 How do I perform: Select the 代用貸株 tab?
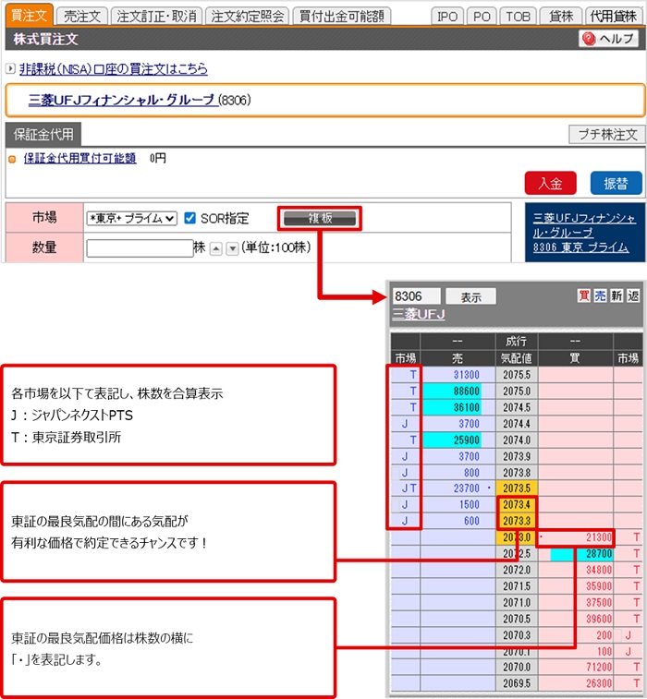(x=614, y=17)
